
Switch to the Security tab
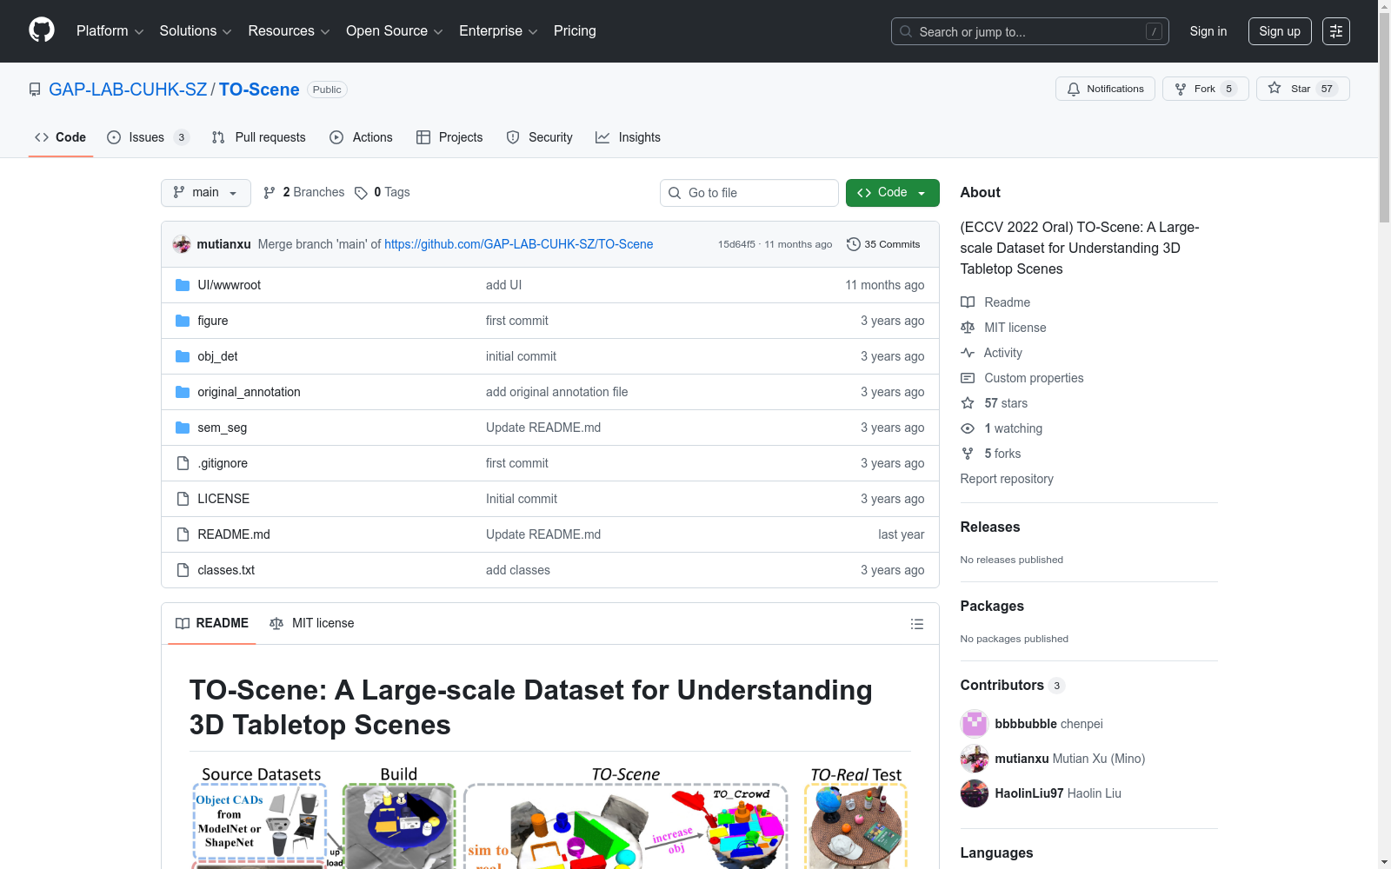540,137
